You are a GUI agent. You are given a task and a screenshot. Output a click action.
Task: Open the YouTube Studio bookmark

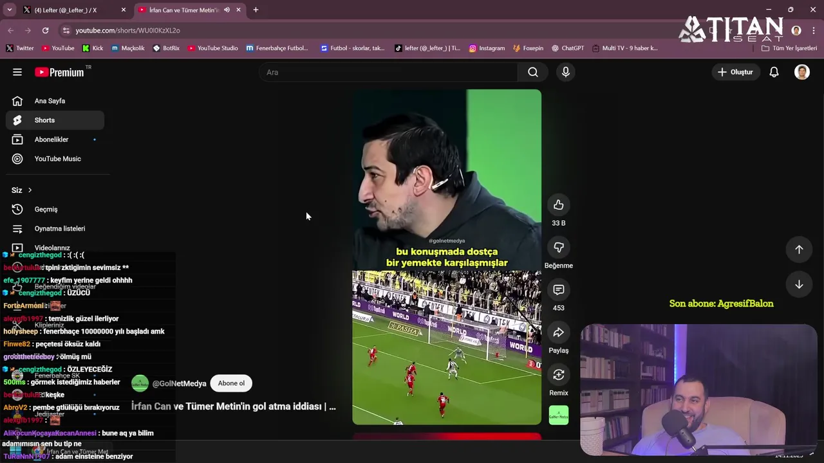click(x=213, y=48)
